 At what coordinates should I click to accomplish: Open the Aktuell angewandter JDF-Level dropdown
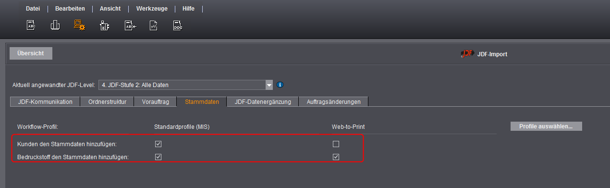coord(185,85)
